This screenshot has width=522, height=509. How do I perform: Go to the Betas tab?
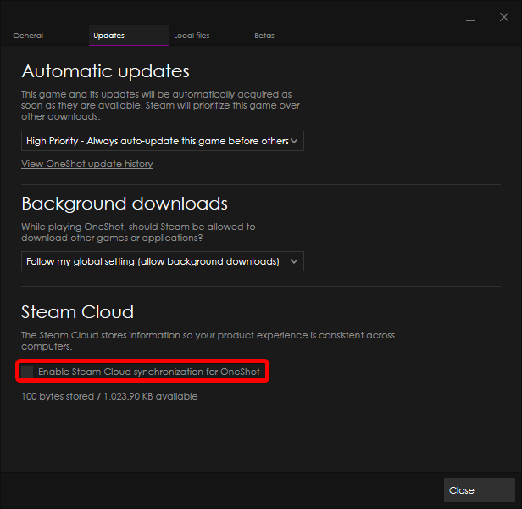264,36
